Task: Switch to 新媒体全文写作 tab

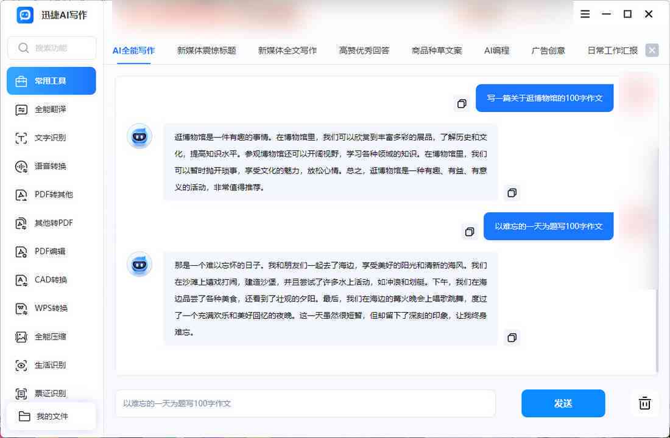Action: click(x=287, y=50)
